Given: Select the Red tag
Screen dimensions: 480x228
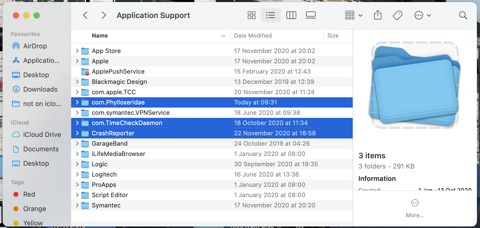Looking at the screenshot, I should (x=24, y=194).
